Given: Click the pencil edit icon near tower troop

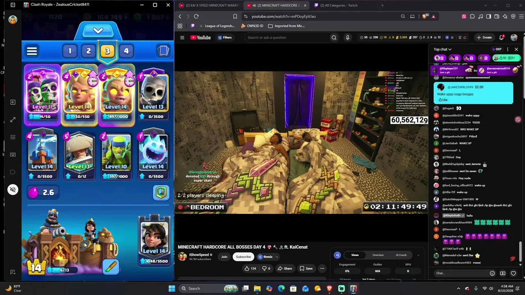Looking at the screenshot, I should click(111, 268).
